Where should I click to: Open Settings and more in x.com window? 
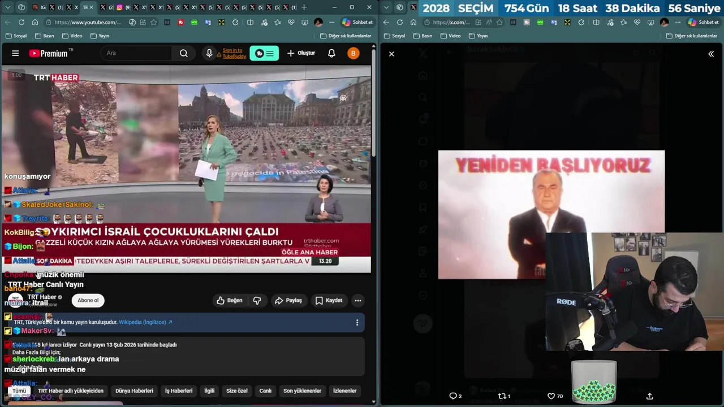[678, 22]
